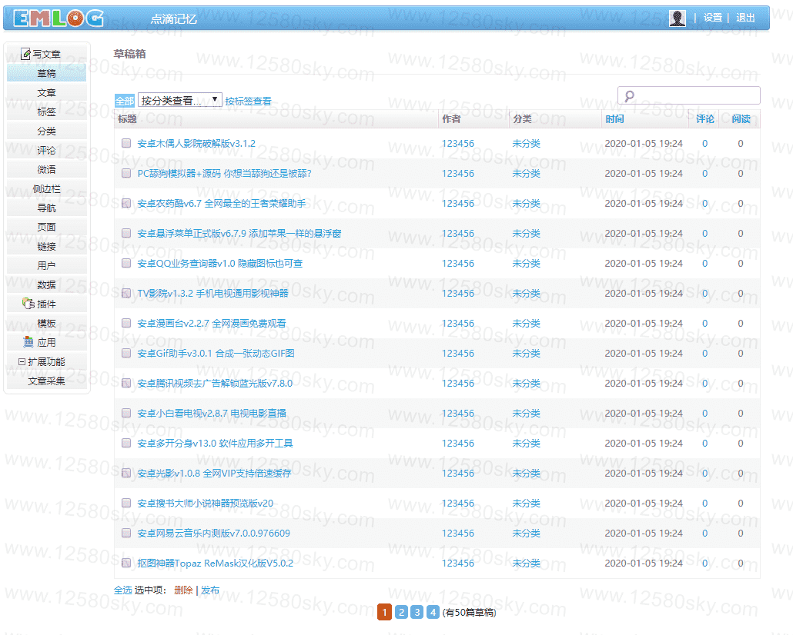Click current page 1 indicator

[x=384, y=612]
